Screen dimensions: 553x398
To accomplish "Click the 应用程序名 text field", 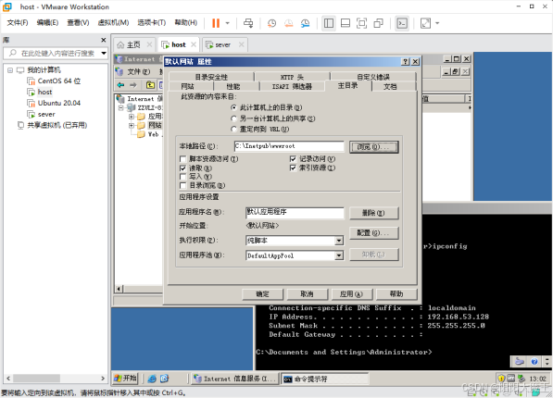I will (x=295, y=212).
